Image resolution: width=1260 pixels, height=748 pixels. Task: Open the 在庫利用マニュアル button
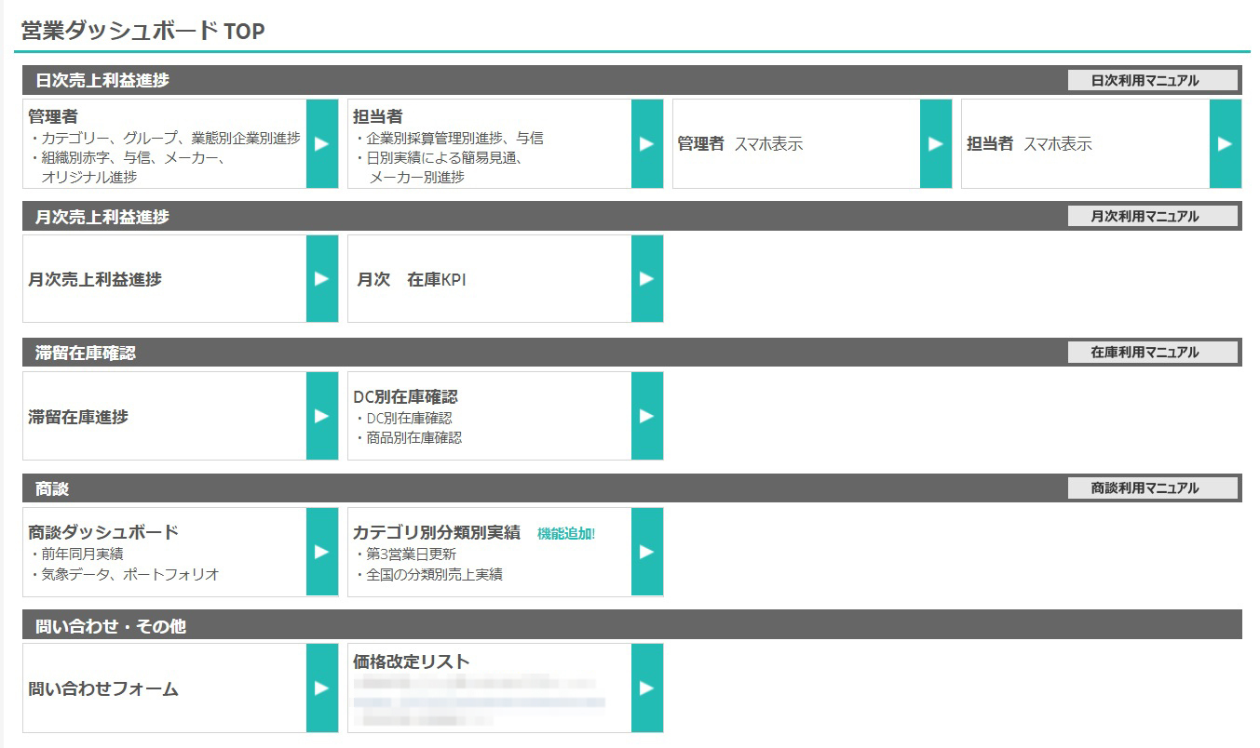(1152, 353)
